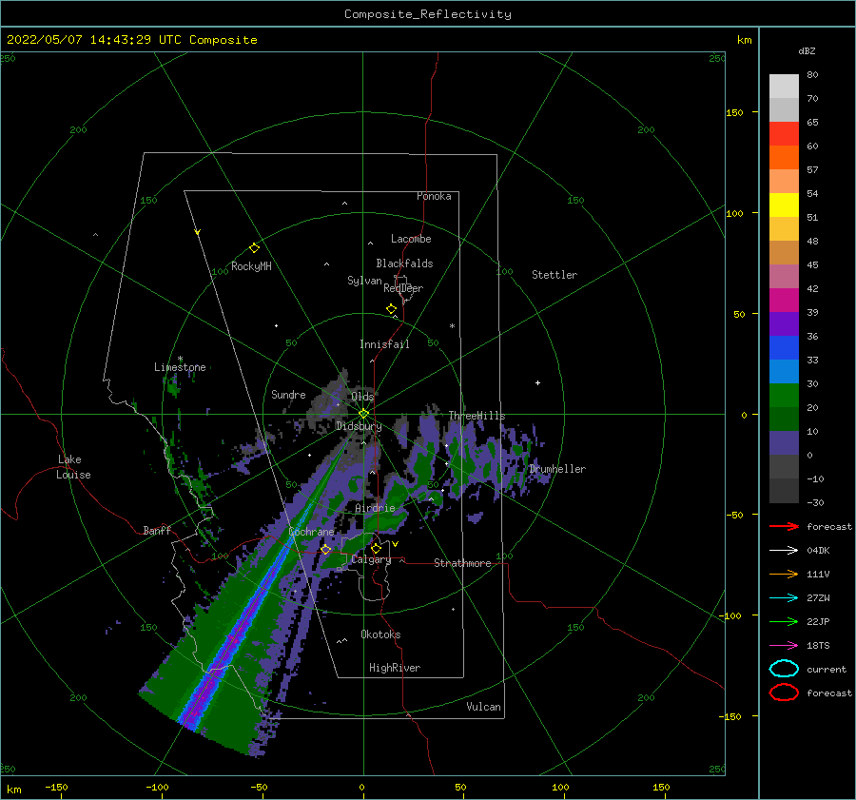
Task: Click the cyan current ellipse icon
Action: 784,669
